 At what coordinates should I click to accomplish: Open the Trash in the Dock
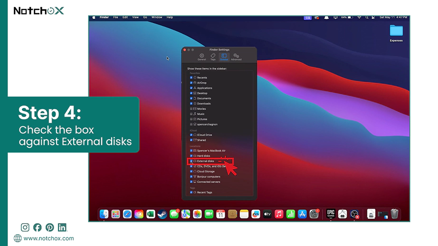394,214
